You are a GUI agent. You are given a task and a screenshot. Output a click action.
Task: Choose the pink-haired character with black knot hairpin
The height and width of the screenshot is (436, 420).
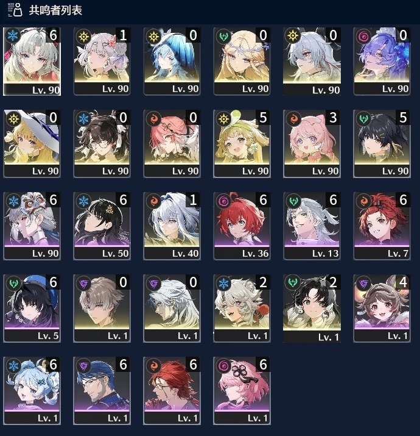click(x=242, y=391)
